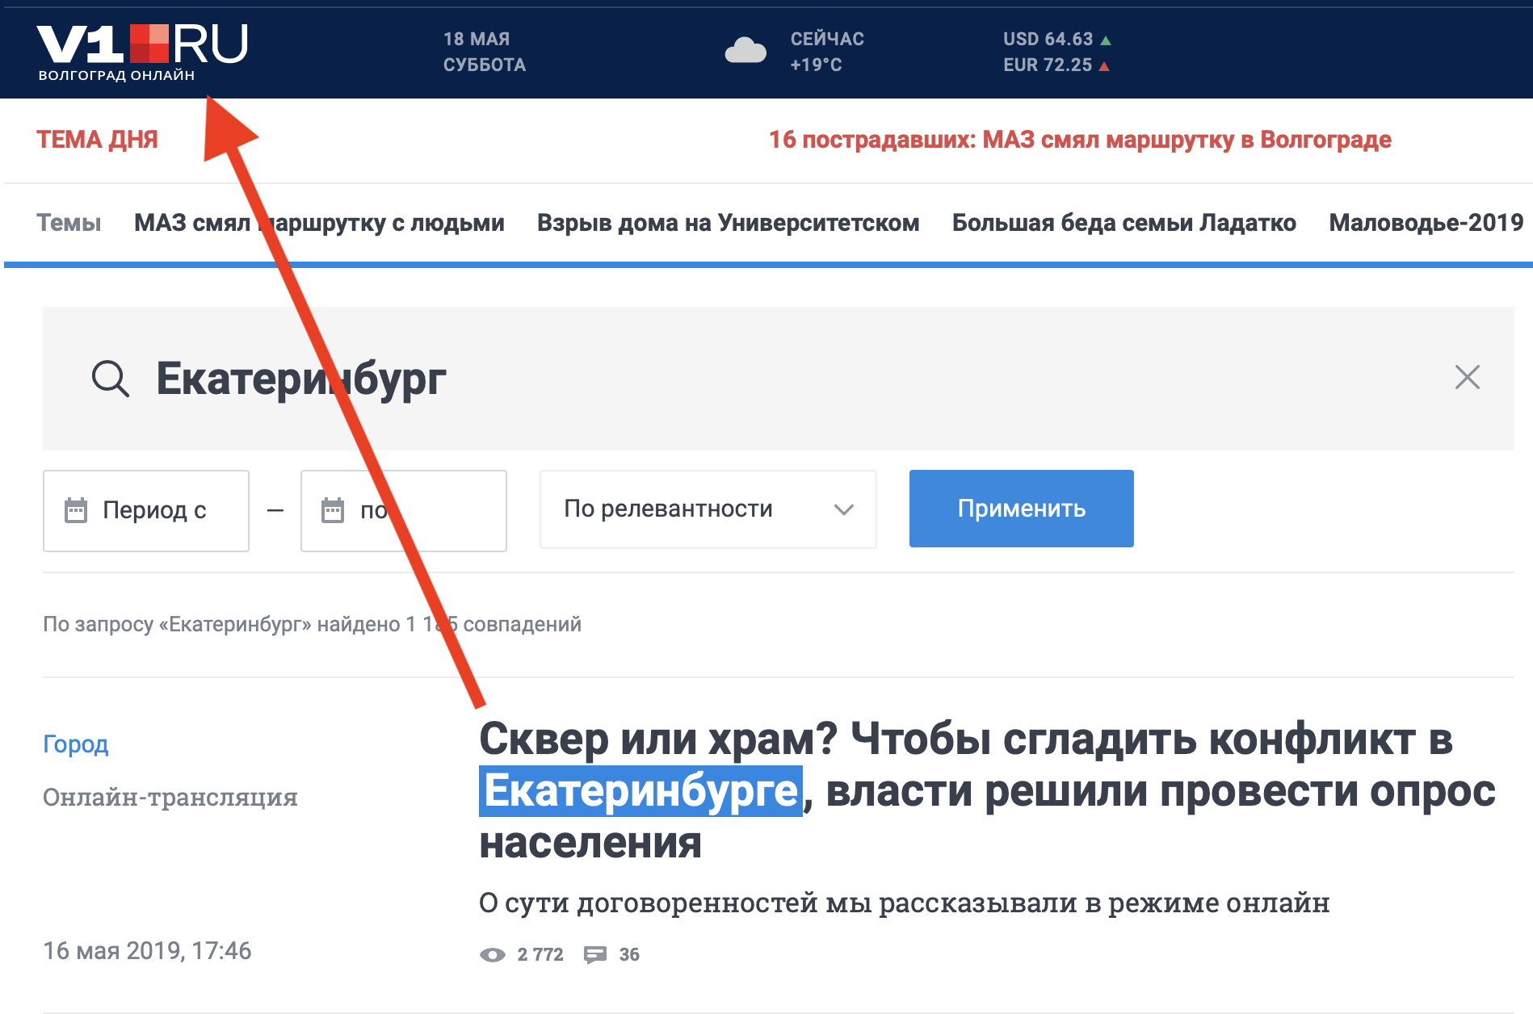Click the calendar icon in Период с
The image size is (1533, 1014).
(x=76, y=510)
